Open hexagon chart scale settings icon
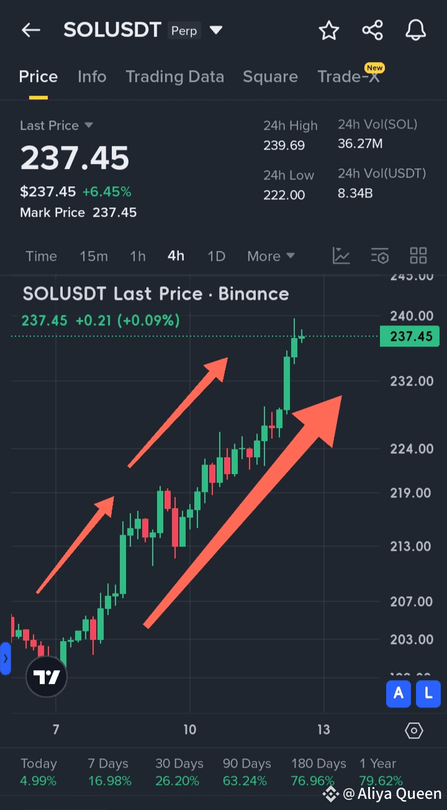This screenshot has height=810, width=447. click(414, 730)
